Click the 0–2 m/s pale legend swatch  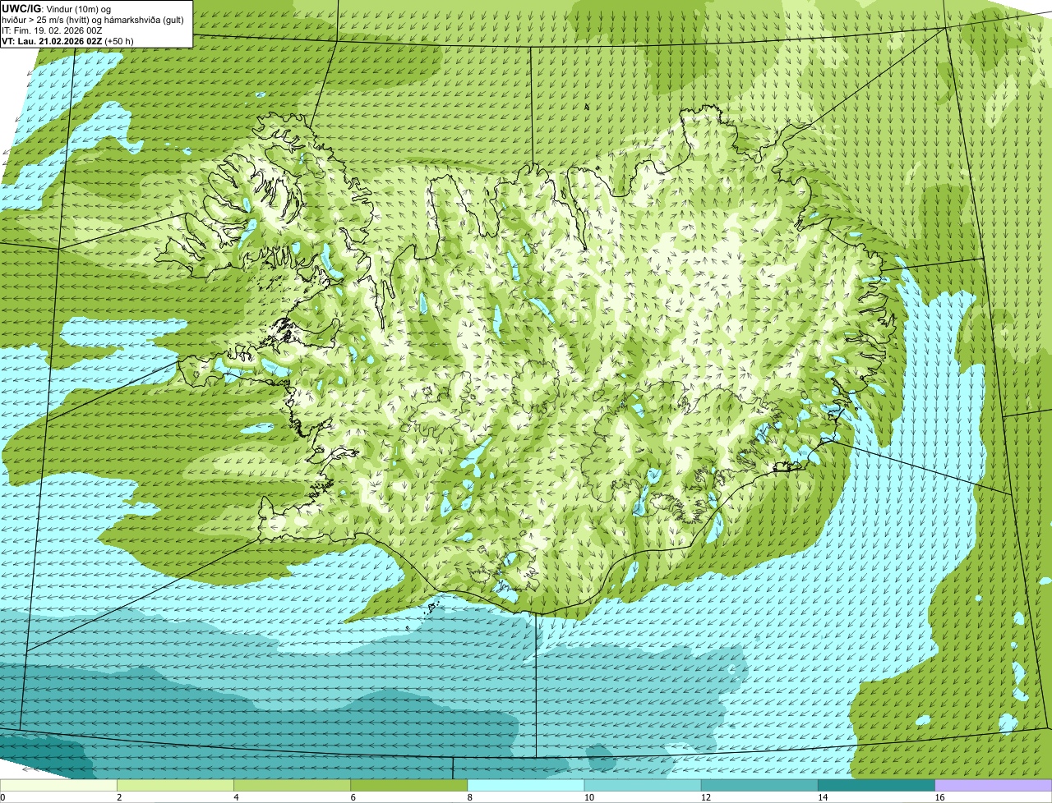pos(58,785)
